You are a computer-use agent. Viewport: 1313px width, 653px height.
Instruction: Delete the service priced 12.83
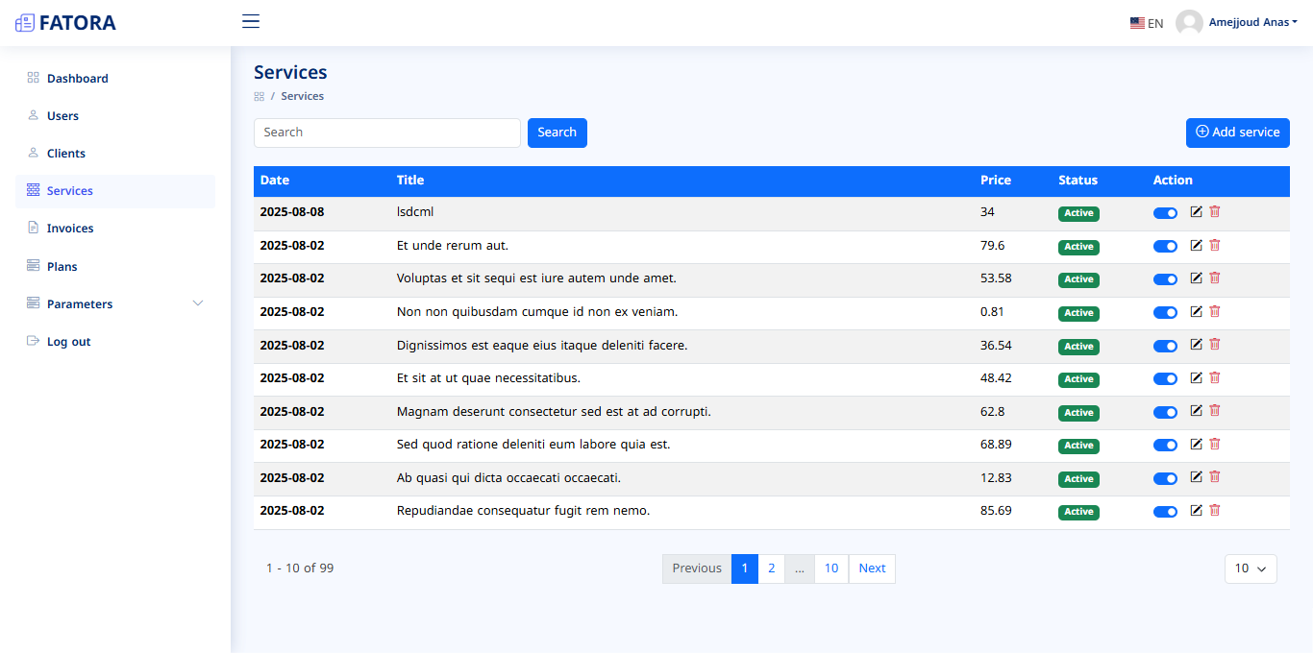point(1215,477)
